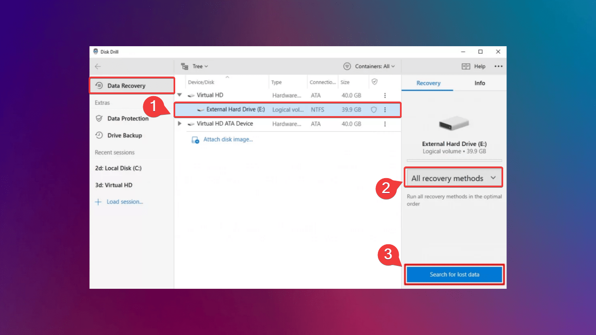Image resolution: width=596 pixels, height=335 pixels.
Task: Open the three-dot more options menu
Action: 498,66
